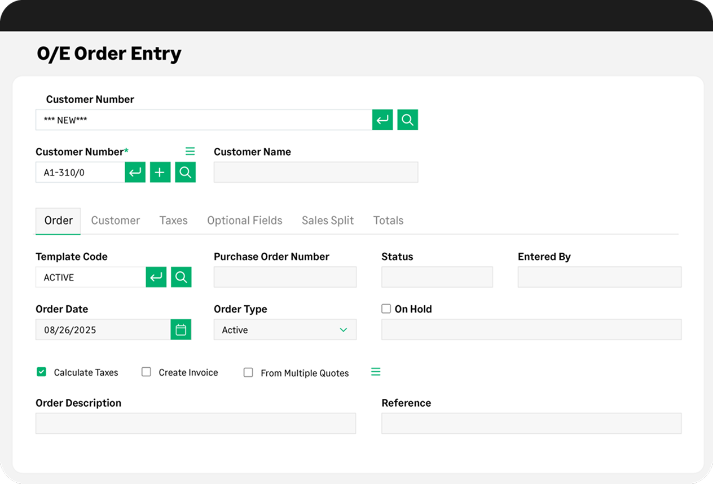Click the On Hold reason field
This screenshot has height=484, width=713.
pyautogui.click(x=531, y=329)
